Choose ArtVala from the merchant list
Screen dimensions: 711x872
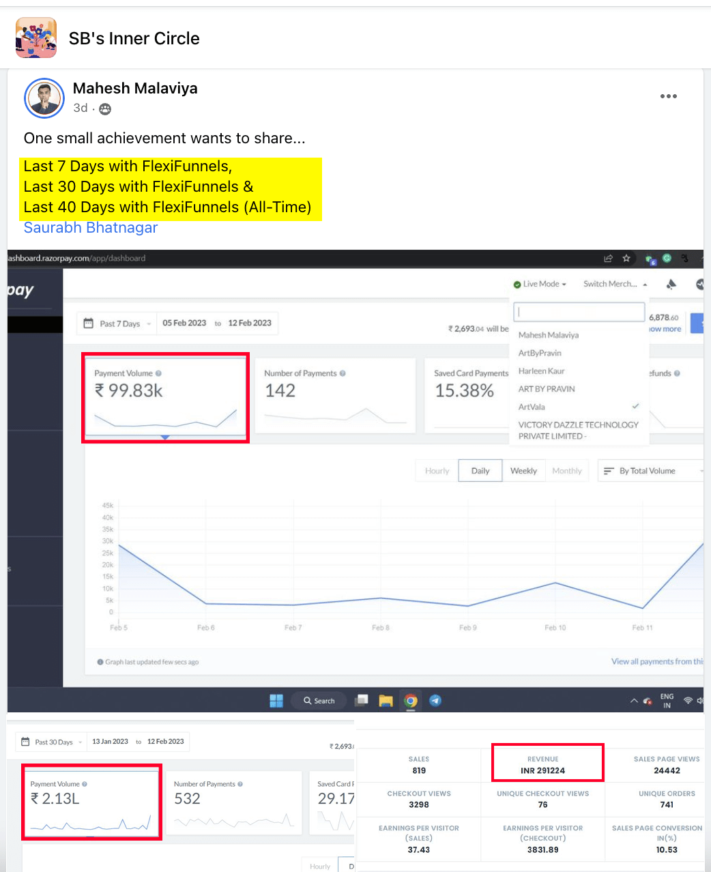pos(532,407)
